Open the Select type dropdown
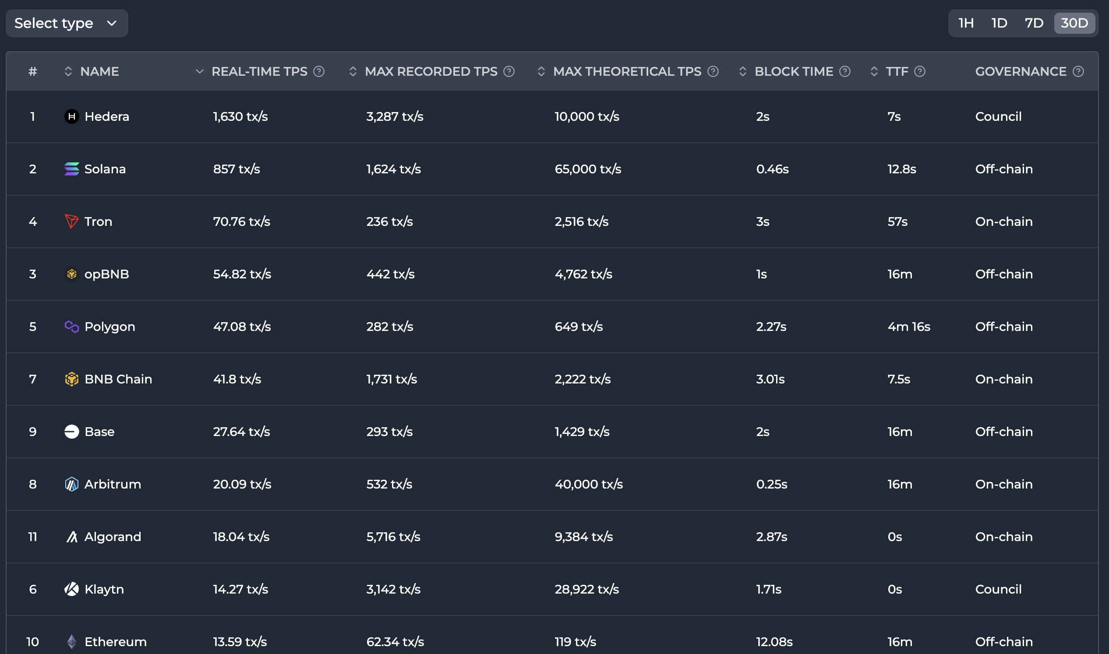Screen dimensions: 1109x654 point(67,23)
